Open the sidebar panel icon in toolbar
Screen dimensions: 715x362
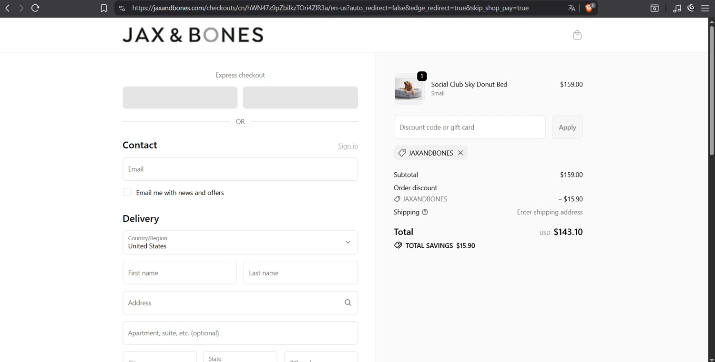click(655, 8)
